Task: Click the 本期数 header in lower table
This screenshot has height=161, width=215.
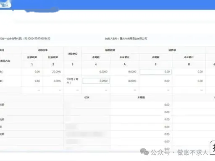Action: tap(141, 97)
